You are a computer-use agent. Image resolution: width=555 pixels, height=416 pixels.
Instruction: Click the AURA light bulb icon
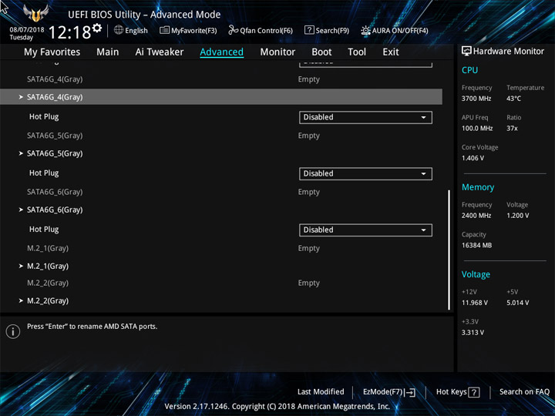click(x=365, y=30)
